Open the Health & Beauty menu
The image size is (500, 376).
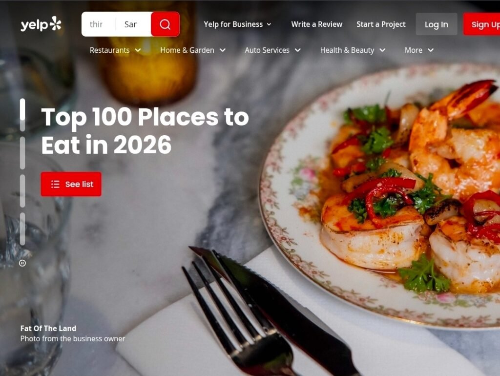(353, 50)
